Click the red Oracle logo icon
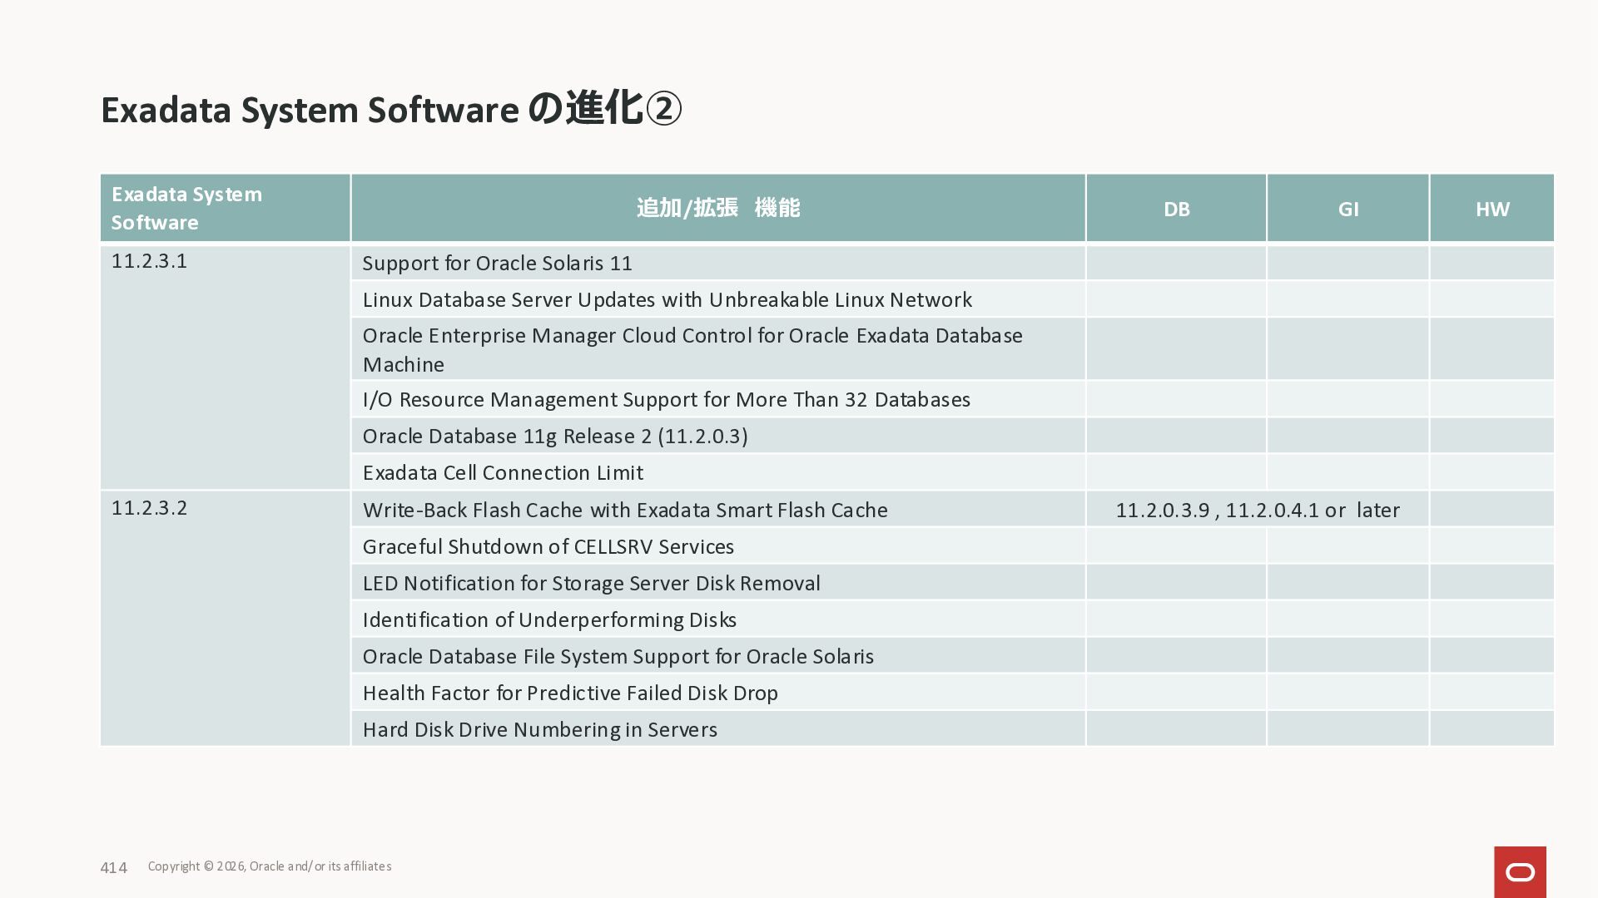Screen dimensions: 1598x898 coord(1520,871)
